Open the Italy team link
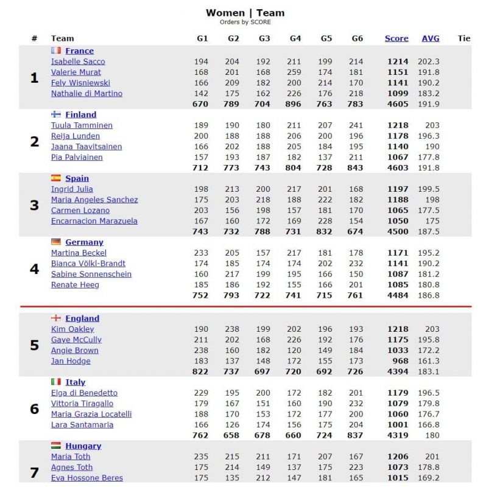This screenshot has width=486, height=487. [x=75, y=382]
